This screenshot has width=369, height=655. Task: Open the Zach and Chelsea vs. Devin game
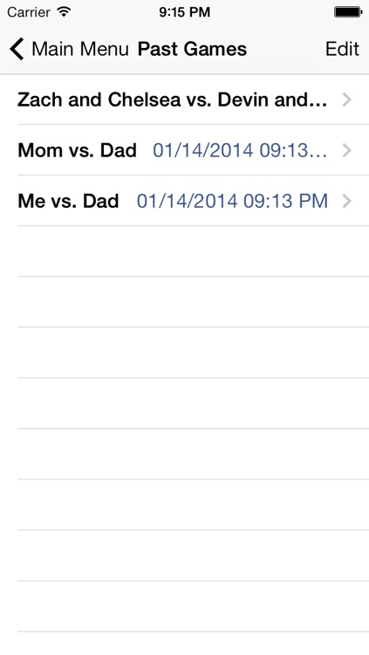tap(185, 100)
